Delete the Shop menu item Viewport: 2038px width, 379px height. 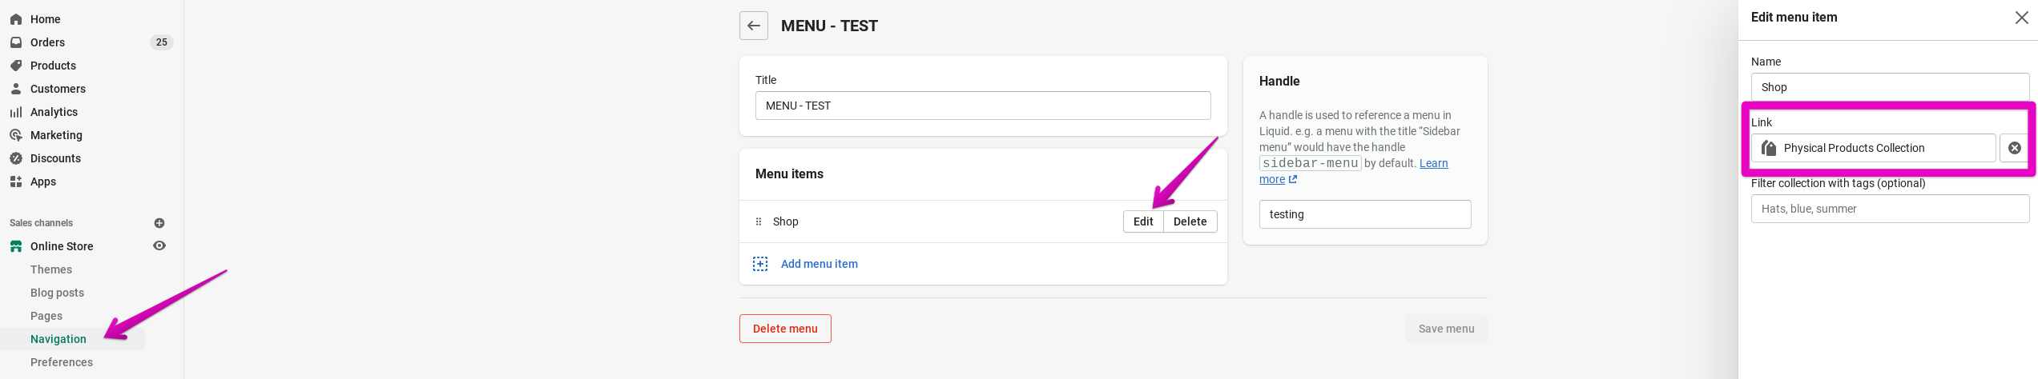pyautogui.click(x=1190, y=221)
